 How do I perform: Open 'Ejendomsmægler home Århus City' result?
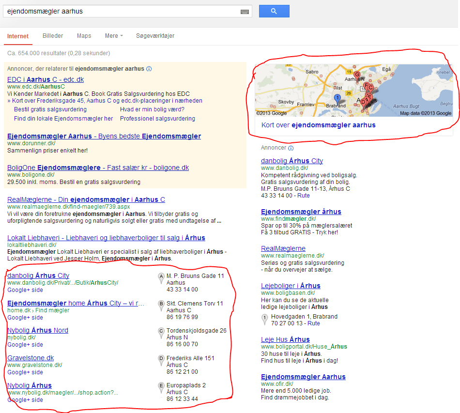76,303
